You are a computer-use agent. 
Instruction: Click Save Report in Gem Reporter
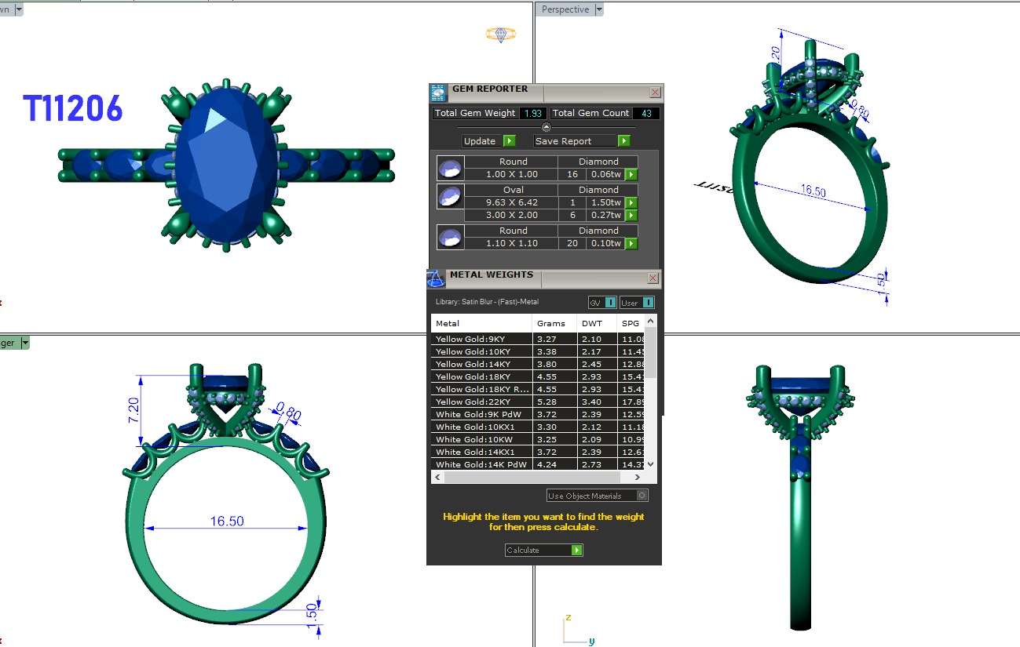582,141
